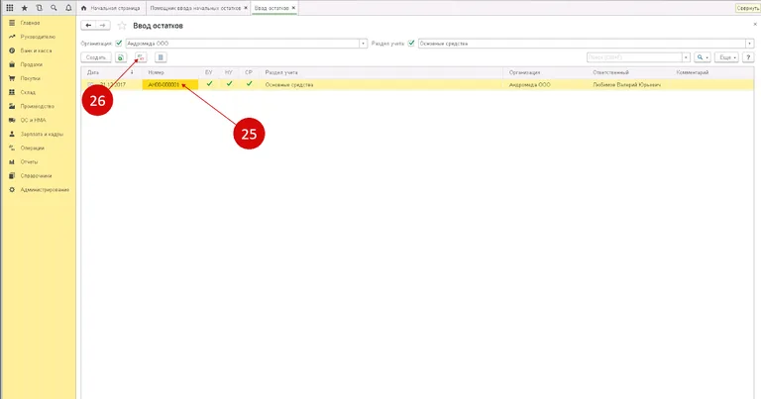Add Ввод остатков to favorites star
Image resolution: width=761 pixels, height=399 pixels.
click(122, 25)
